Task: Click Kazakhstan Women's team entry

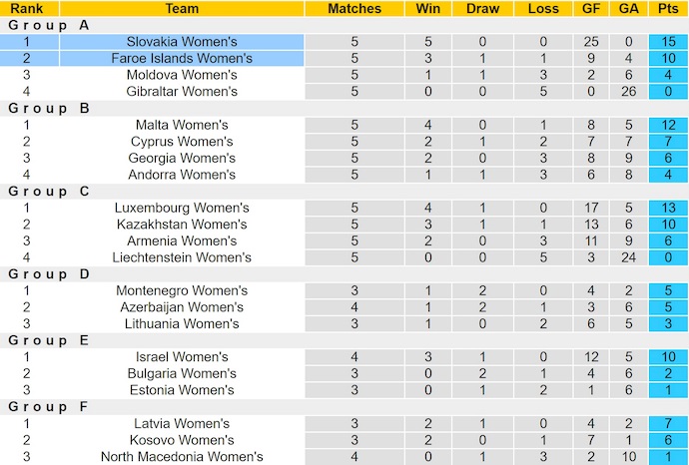Action: tap(182, 225)
